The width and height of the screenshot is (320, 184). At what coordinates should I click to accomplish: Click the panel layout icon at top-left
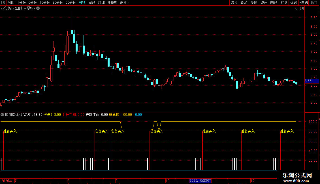point(3,3)
